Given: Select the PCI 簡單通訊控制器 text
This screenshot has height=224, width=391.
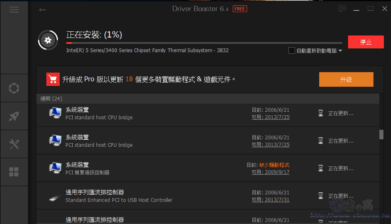Looking at the screenshot, I should click(x=87, y=173).
